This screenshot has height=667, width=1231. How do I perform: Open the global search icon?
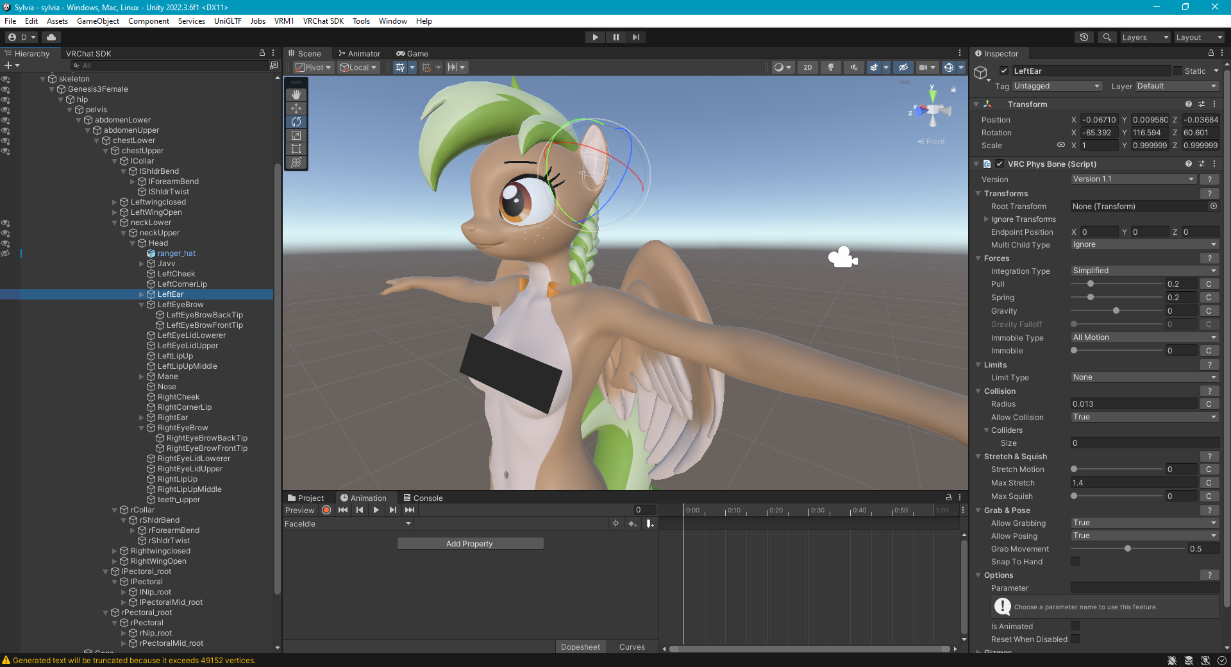pyautogui.click(x=1107, y=37)
